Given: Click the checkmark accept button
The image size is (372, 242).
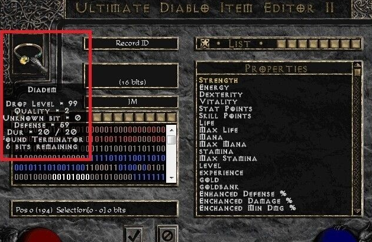Looking at the screenshot, I should point(133,235).
